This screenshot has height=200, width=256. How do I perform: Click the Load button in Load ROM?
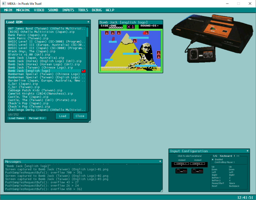pos(63,116)
